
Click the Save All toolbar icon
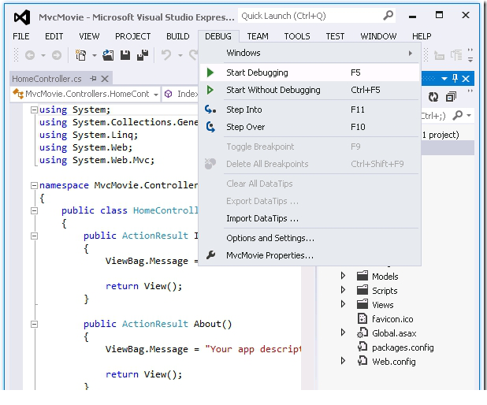(143, 55)
